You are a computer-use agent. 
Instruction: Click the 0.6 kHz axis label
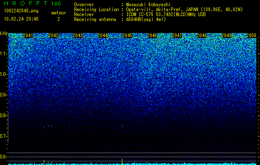click(x=3, y=157)
